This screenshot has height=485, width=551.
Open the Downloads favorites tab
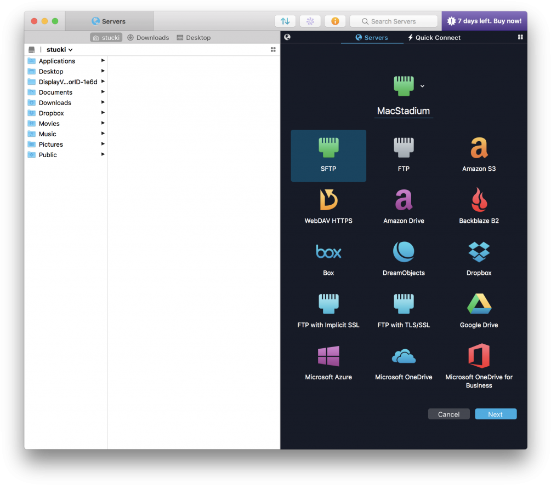coord(148,38)
